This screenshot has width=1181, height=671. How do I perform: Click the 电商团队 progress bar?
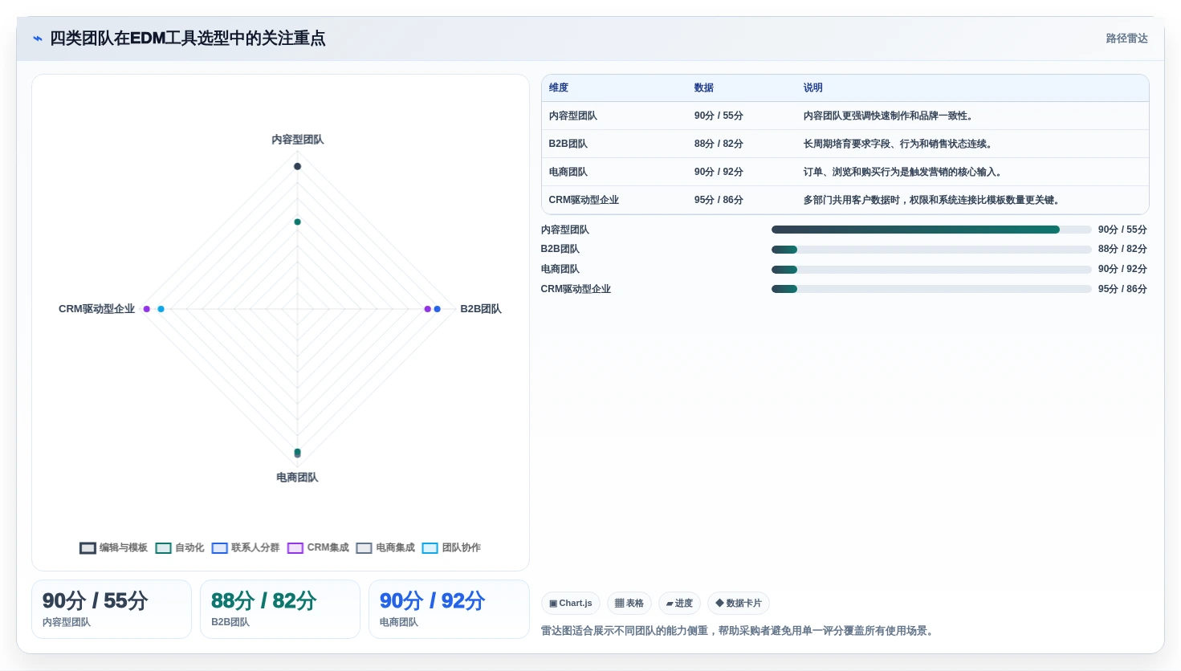[931, 270]
